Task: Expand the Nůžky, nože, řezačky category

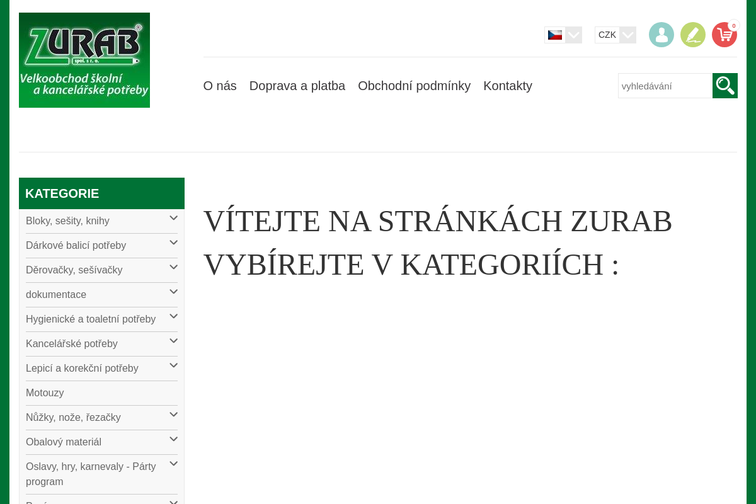Action: pos(172,414)
